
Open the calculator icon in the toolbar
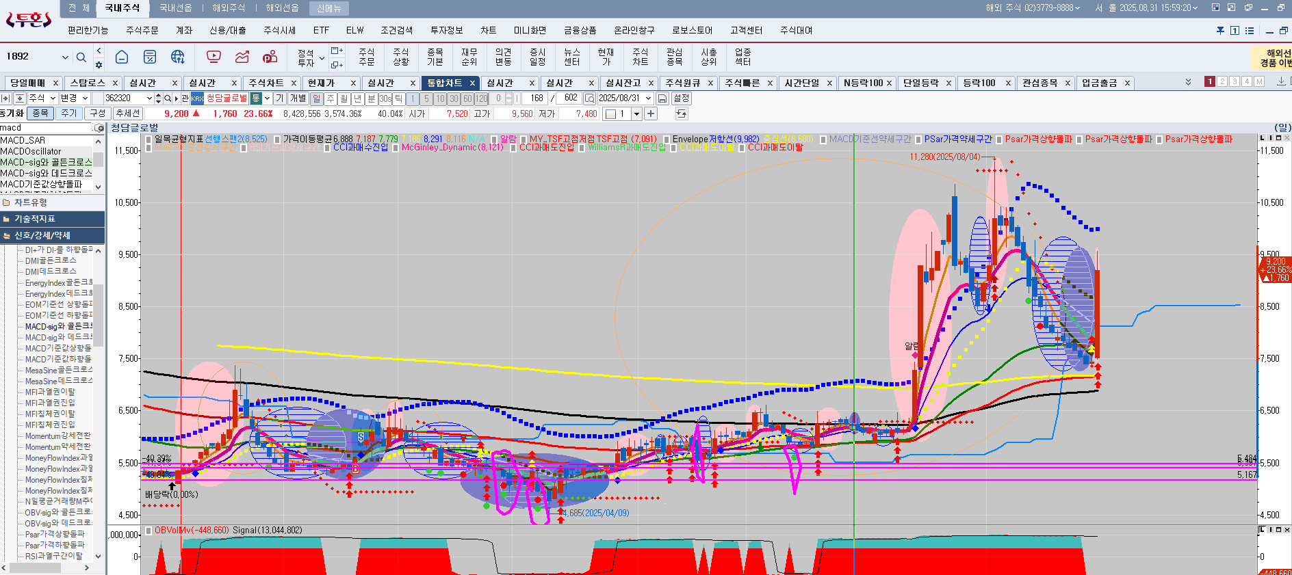click(150, 57)
